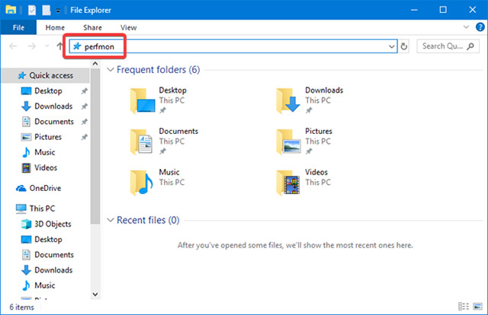
Task: Click the pin icon beside sidebar Documents
Action: (85, 122)
